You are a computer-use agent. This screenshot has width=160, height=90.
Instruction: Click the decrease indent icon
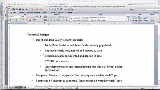pos(59,17)
